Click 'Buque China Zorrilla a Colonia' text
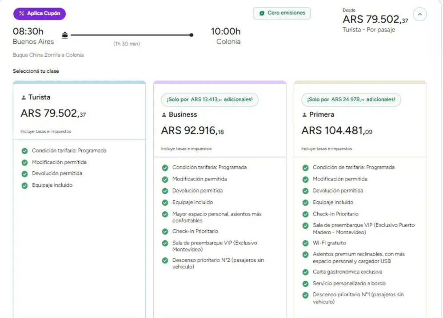Image resolution: width=443 pixels, height=318 pixels. click(48, 55)
